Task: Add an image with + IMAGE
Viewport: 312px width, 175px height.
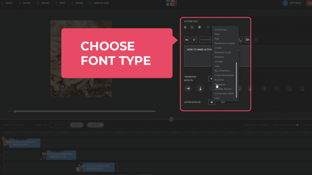Action: 43,3
